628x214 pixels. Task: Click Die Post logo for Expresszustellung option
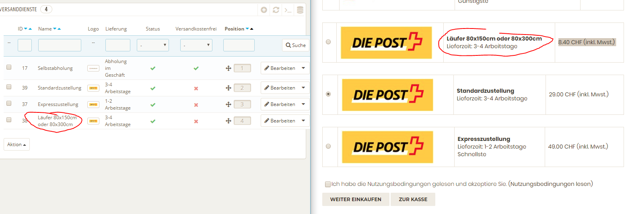[x=387, y=147]
